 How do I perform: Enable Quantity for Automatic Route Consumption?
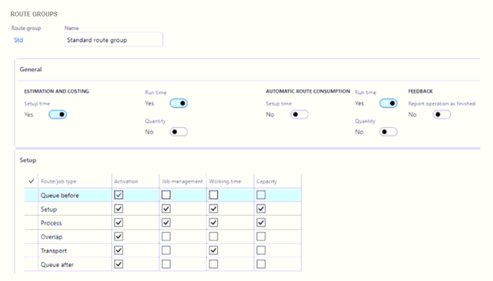[388, 132]
